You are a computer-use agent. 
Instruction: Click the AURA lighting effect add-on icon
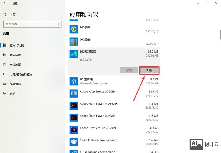pyautogui.click(x=74, y=151)
